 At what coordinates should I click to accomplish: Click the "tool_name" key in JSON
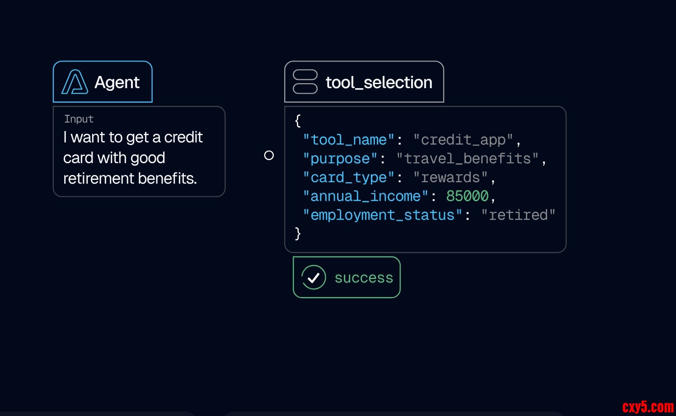349,140
